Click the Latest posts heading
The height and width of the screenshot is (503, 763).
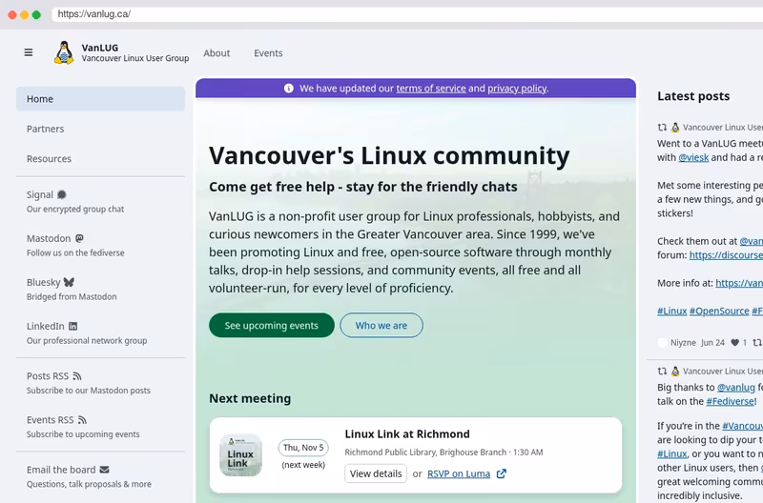click(693, 96)
